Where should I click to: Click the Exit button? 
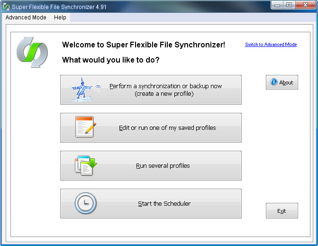282,211
